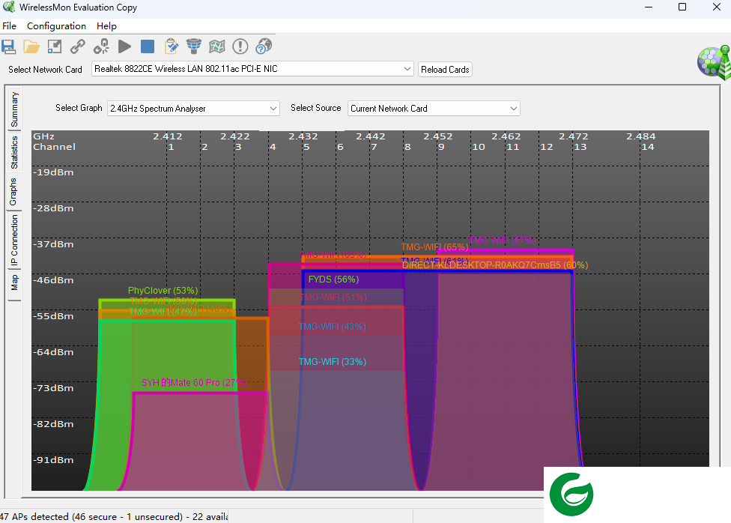
Task: Click the SYH Mate 60 Pro (27%) label
Action: (x=194, y=383)
